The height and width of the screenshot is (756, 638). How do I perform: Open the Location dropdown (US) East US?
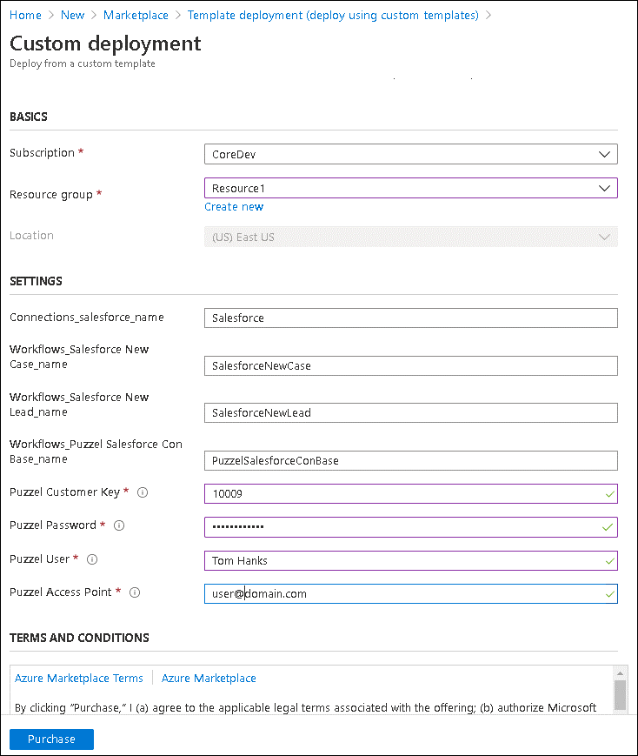pos(410,237)
